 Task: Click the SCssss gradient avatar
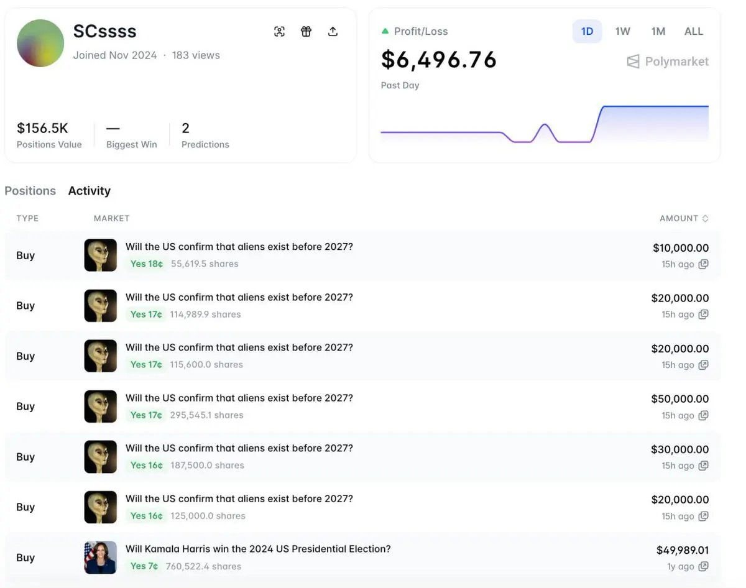(40, 43)
